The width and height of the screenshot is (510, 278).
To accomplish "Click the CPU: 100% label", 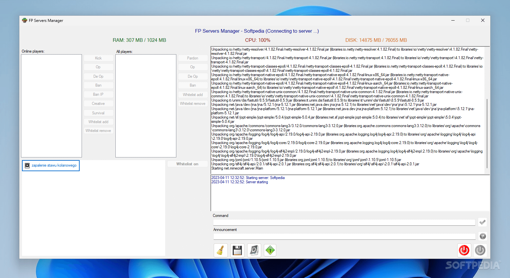I will (258, 40).
